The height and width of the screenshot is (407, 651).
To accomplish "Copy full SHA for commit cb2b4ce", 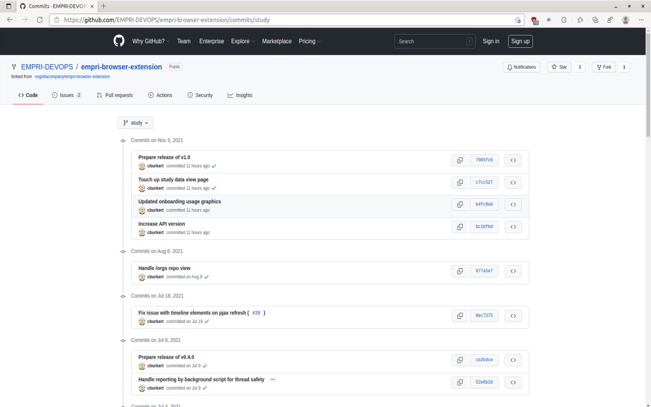I will [460, 360].
